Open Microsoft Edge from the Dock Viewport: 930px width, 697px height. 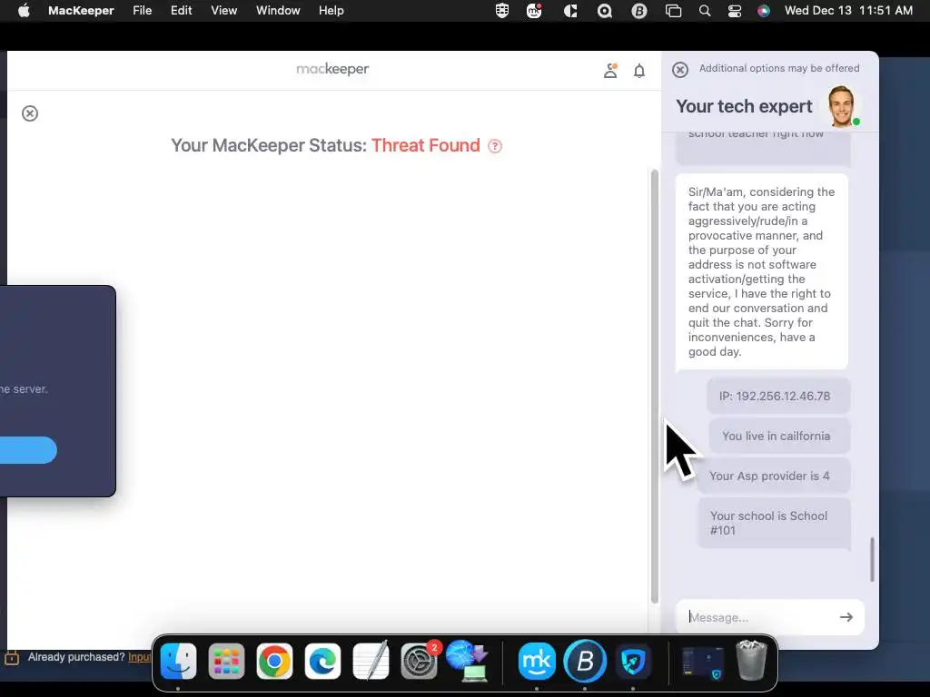(x=322, y=661)
